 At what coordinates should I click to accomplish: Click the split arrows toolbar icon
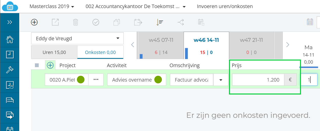[181, 22]
